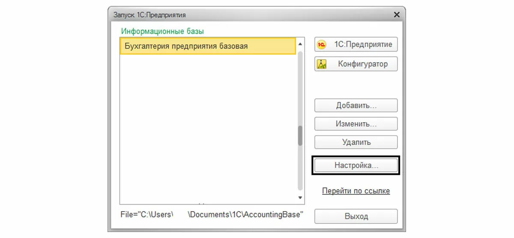
Task: Follow the Перейти по ссылке link
Action: tap(356, 191)
